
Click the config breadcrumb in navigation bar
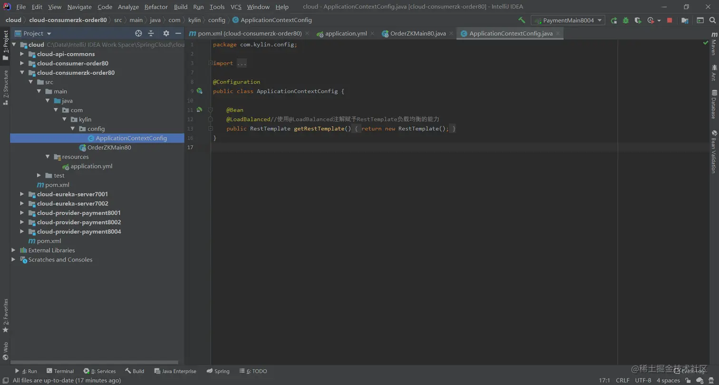(216, 20)
